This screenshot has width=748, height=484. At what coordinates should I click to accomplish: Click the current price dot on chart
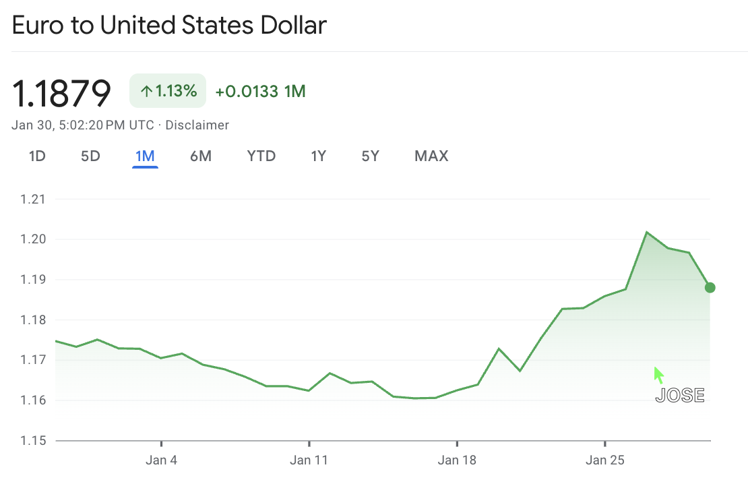[710, 288]
